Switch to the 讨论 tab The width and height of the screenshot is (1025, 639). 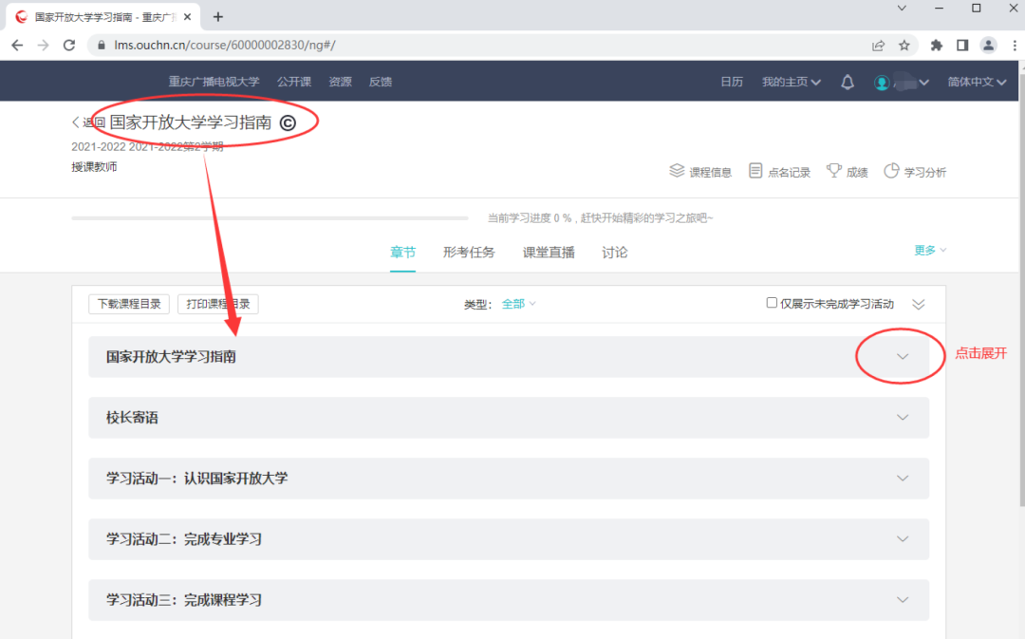(x=614, y=253)
